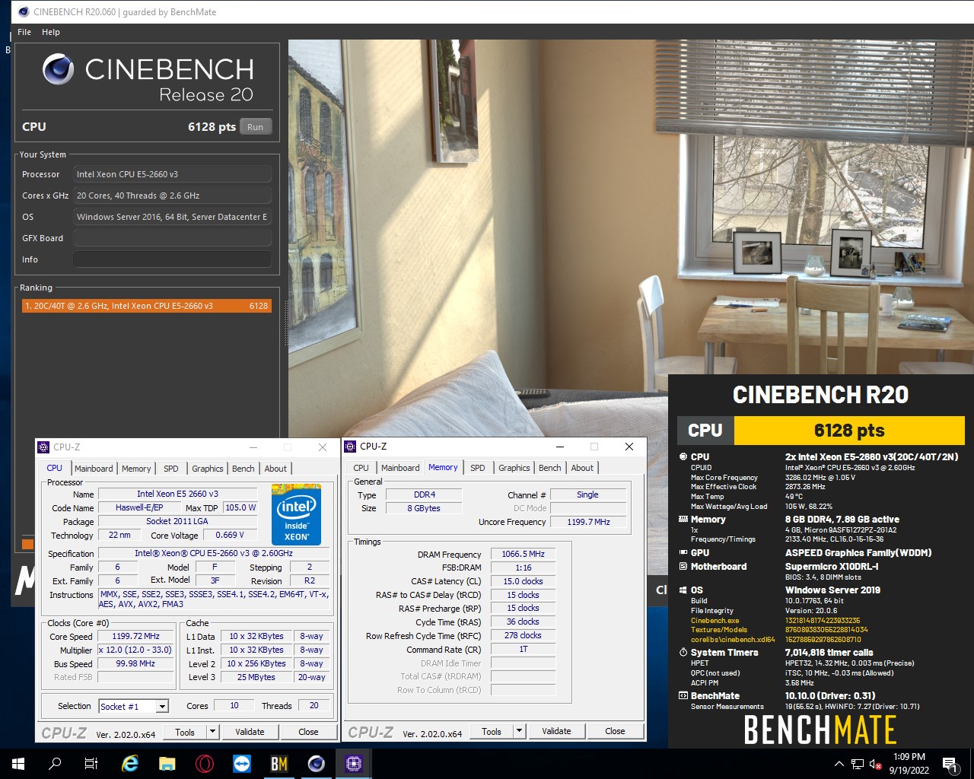Click Validate in right CPU-Z window
Image resolution: width=974 pixels, height=779 pixels.
click(x=556, y=731)
